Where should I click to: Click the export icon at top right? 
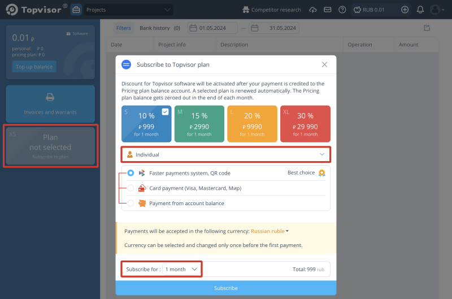click(427, 28)
